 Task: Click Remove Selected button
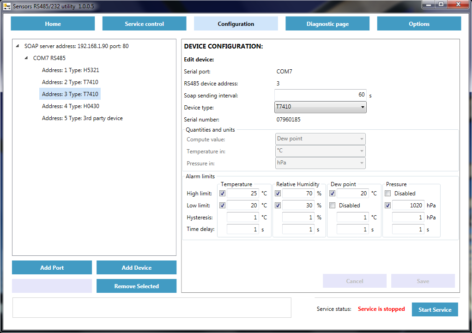[x=136, y=286]
